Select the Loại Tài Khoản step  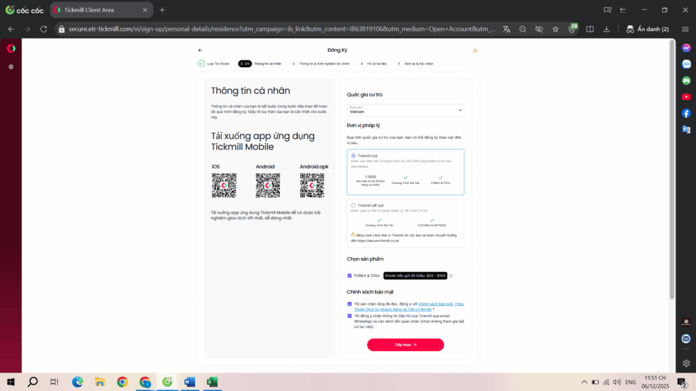pyautogui.click(x=214, y=64)
